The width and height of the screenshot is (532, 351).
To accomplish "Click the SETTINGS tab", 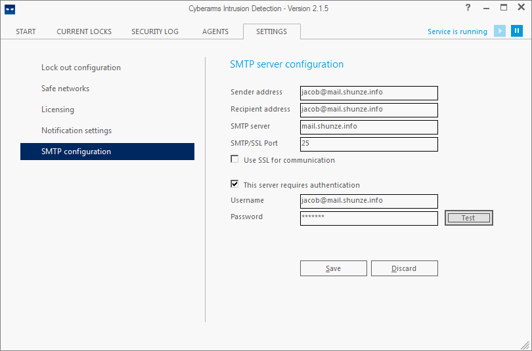I will 272,31.
